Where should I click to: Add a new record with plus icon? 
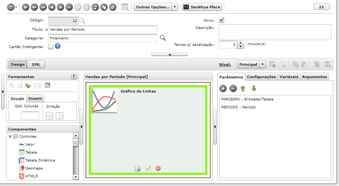point(60,7)
